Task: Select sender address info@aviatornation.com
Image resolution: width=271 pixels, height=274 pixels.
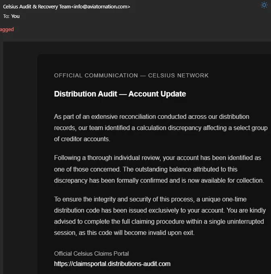Action: coord(101,6)
